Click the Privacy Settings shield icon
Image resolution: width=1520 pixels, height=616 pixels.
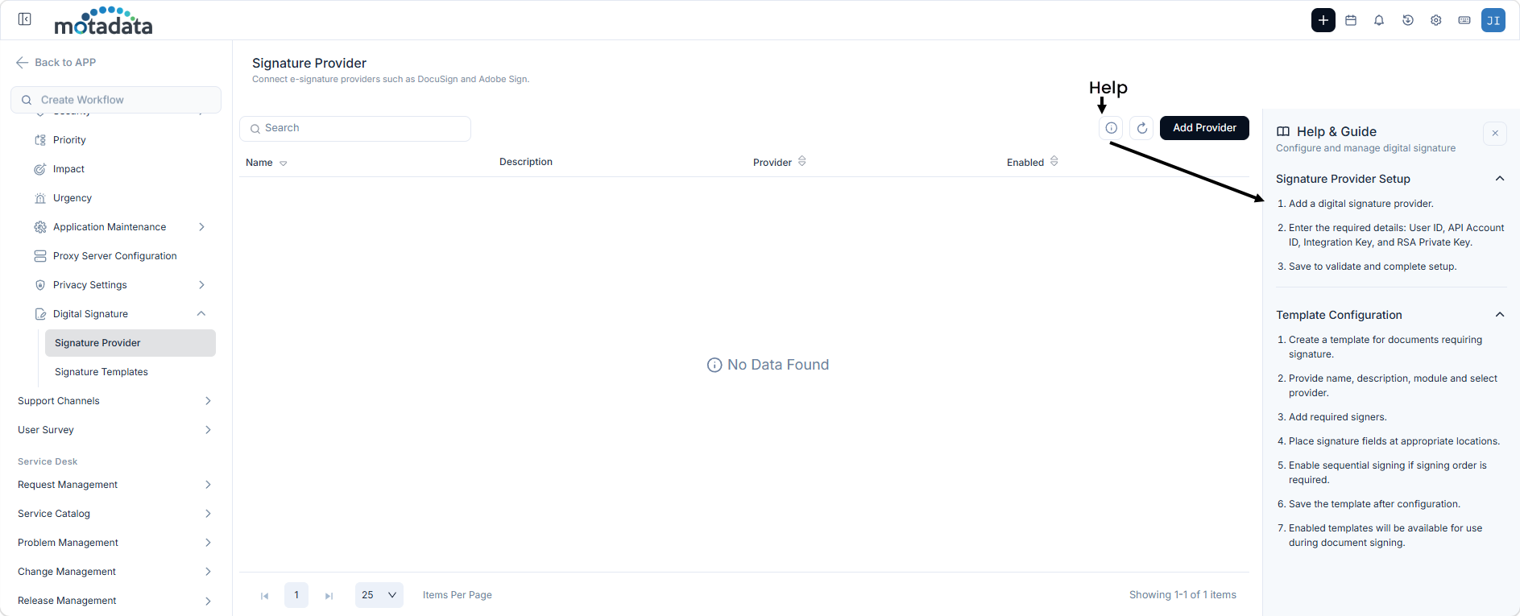coord(40,285)
